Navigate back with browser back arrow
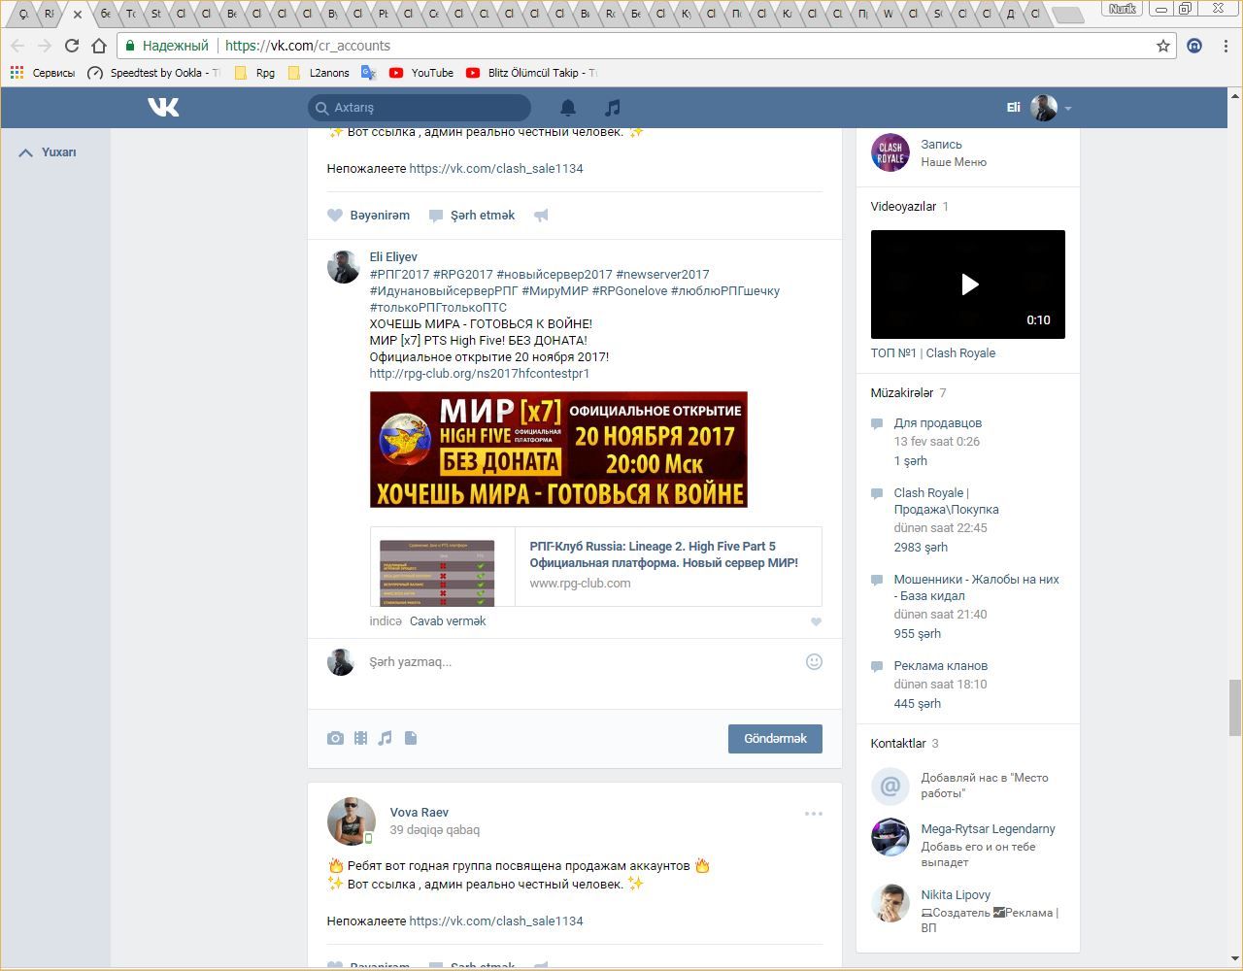The height and width of the screenshot is (971, 1243). click(17, 46)
